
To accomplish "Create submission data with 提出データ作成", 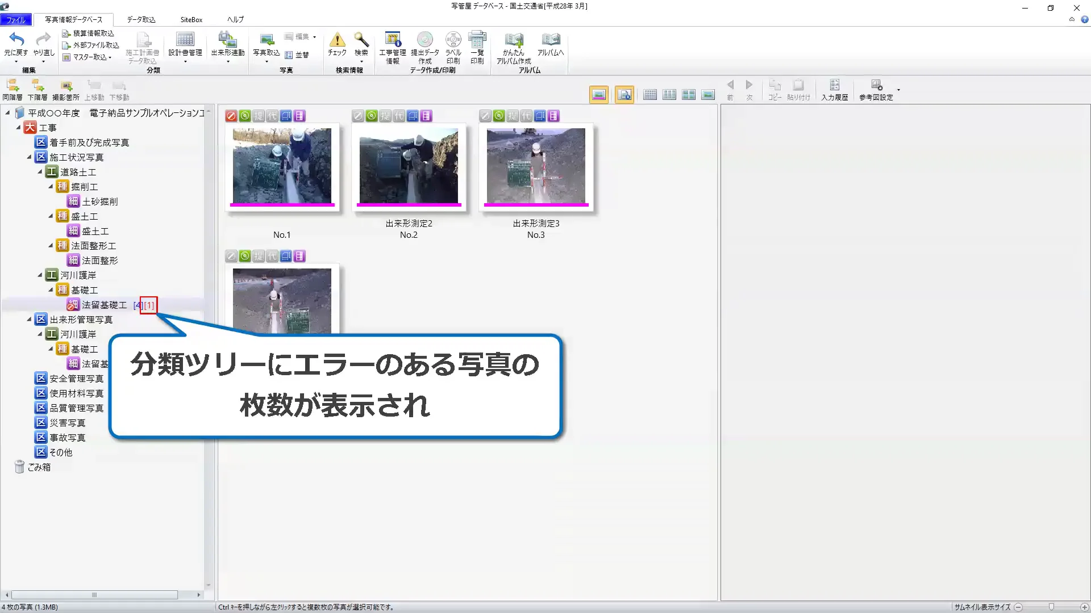I will point(425,48).
